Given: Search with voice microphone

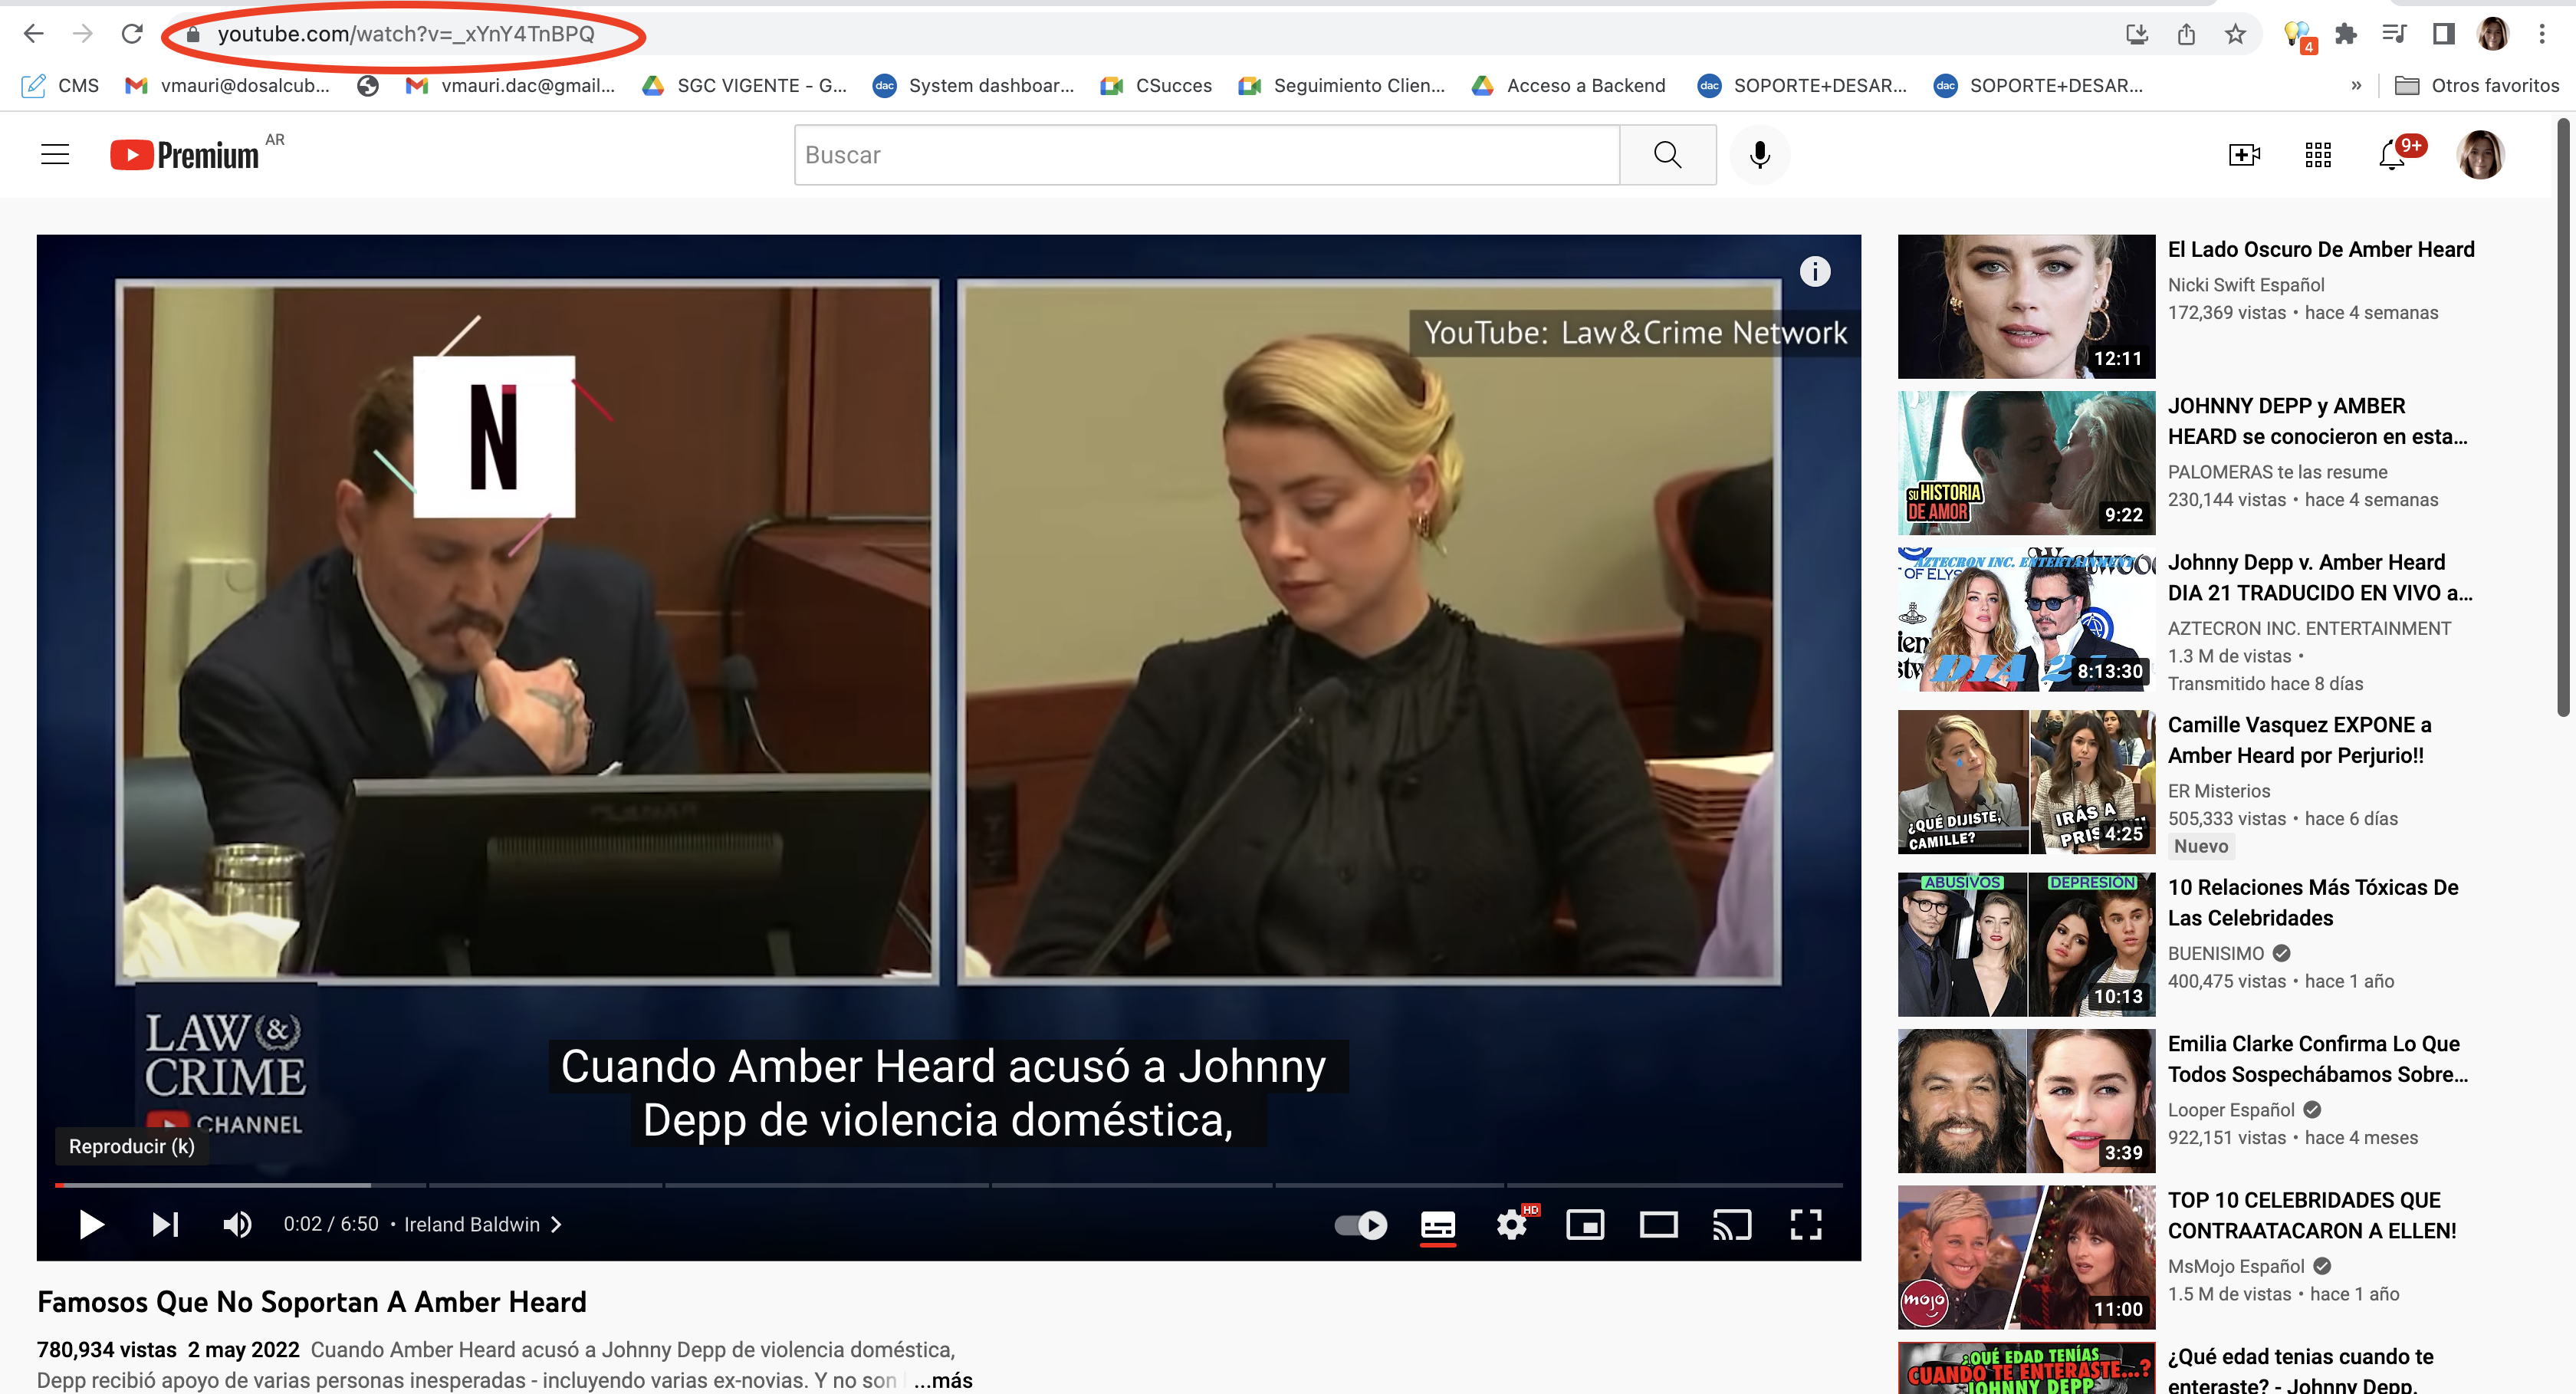Looking at the screenshot, I should 1760,155.
